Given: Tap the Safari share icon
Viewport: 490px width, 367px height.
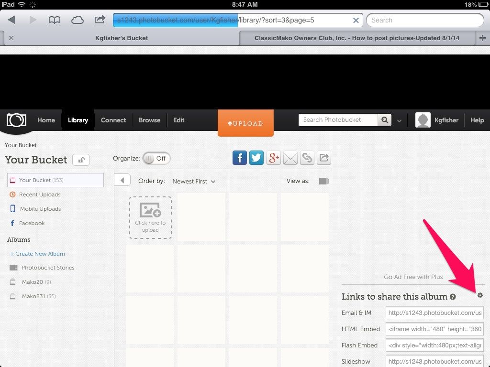Looking at the screenshot, I should [x=100, y=20].
